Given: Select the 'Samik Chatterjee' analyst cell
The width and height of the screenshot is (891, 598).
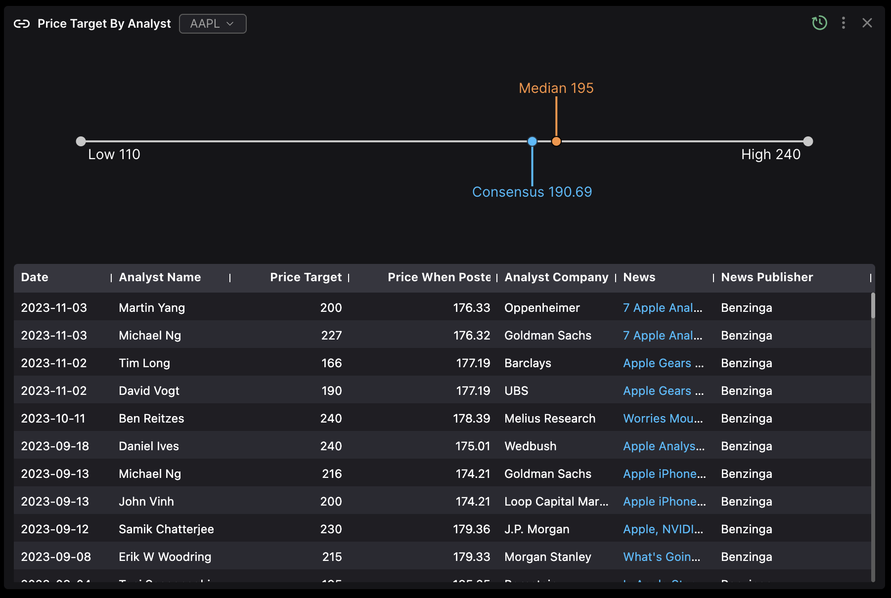Looking at the screenshot, I should point(166,529).
